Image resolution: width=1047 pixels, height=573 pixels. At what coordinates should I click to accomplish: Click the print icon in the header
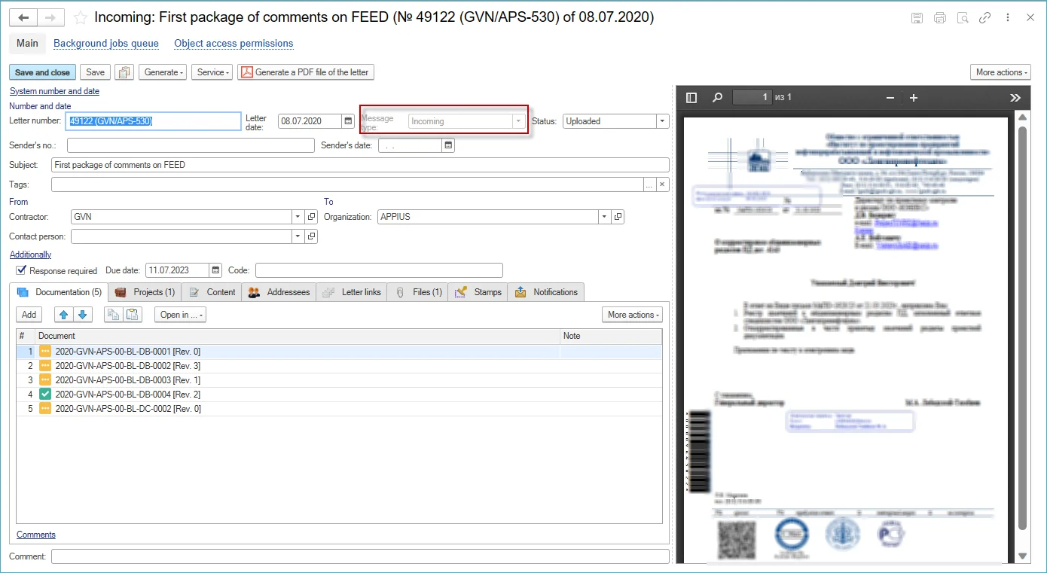[939, 18]
